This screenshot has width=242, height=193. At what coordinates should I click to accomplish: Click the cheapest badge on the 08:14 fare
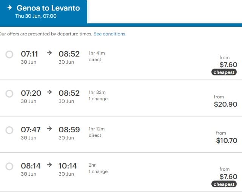pos(224,184)
